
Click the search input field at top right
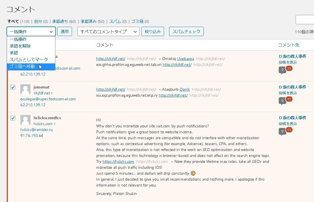(304, 20)
